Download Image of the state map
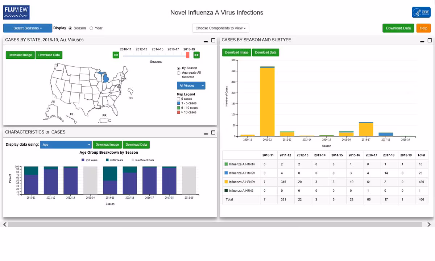Viewport: 435px width, 261px height. (20, 55)
